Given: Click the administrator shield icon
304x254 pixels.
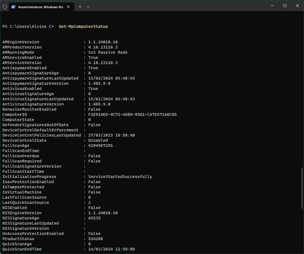Looking at the screenshot, I should coord(5,7).
